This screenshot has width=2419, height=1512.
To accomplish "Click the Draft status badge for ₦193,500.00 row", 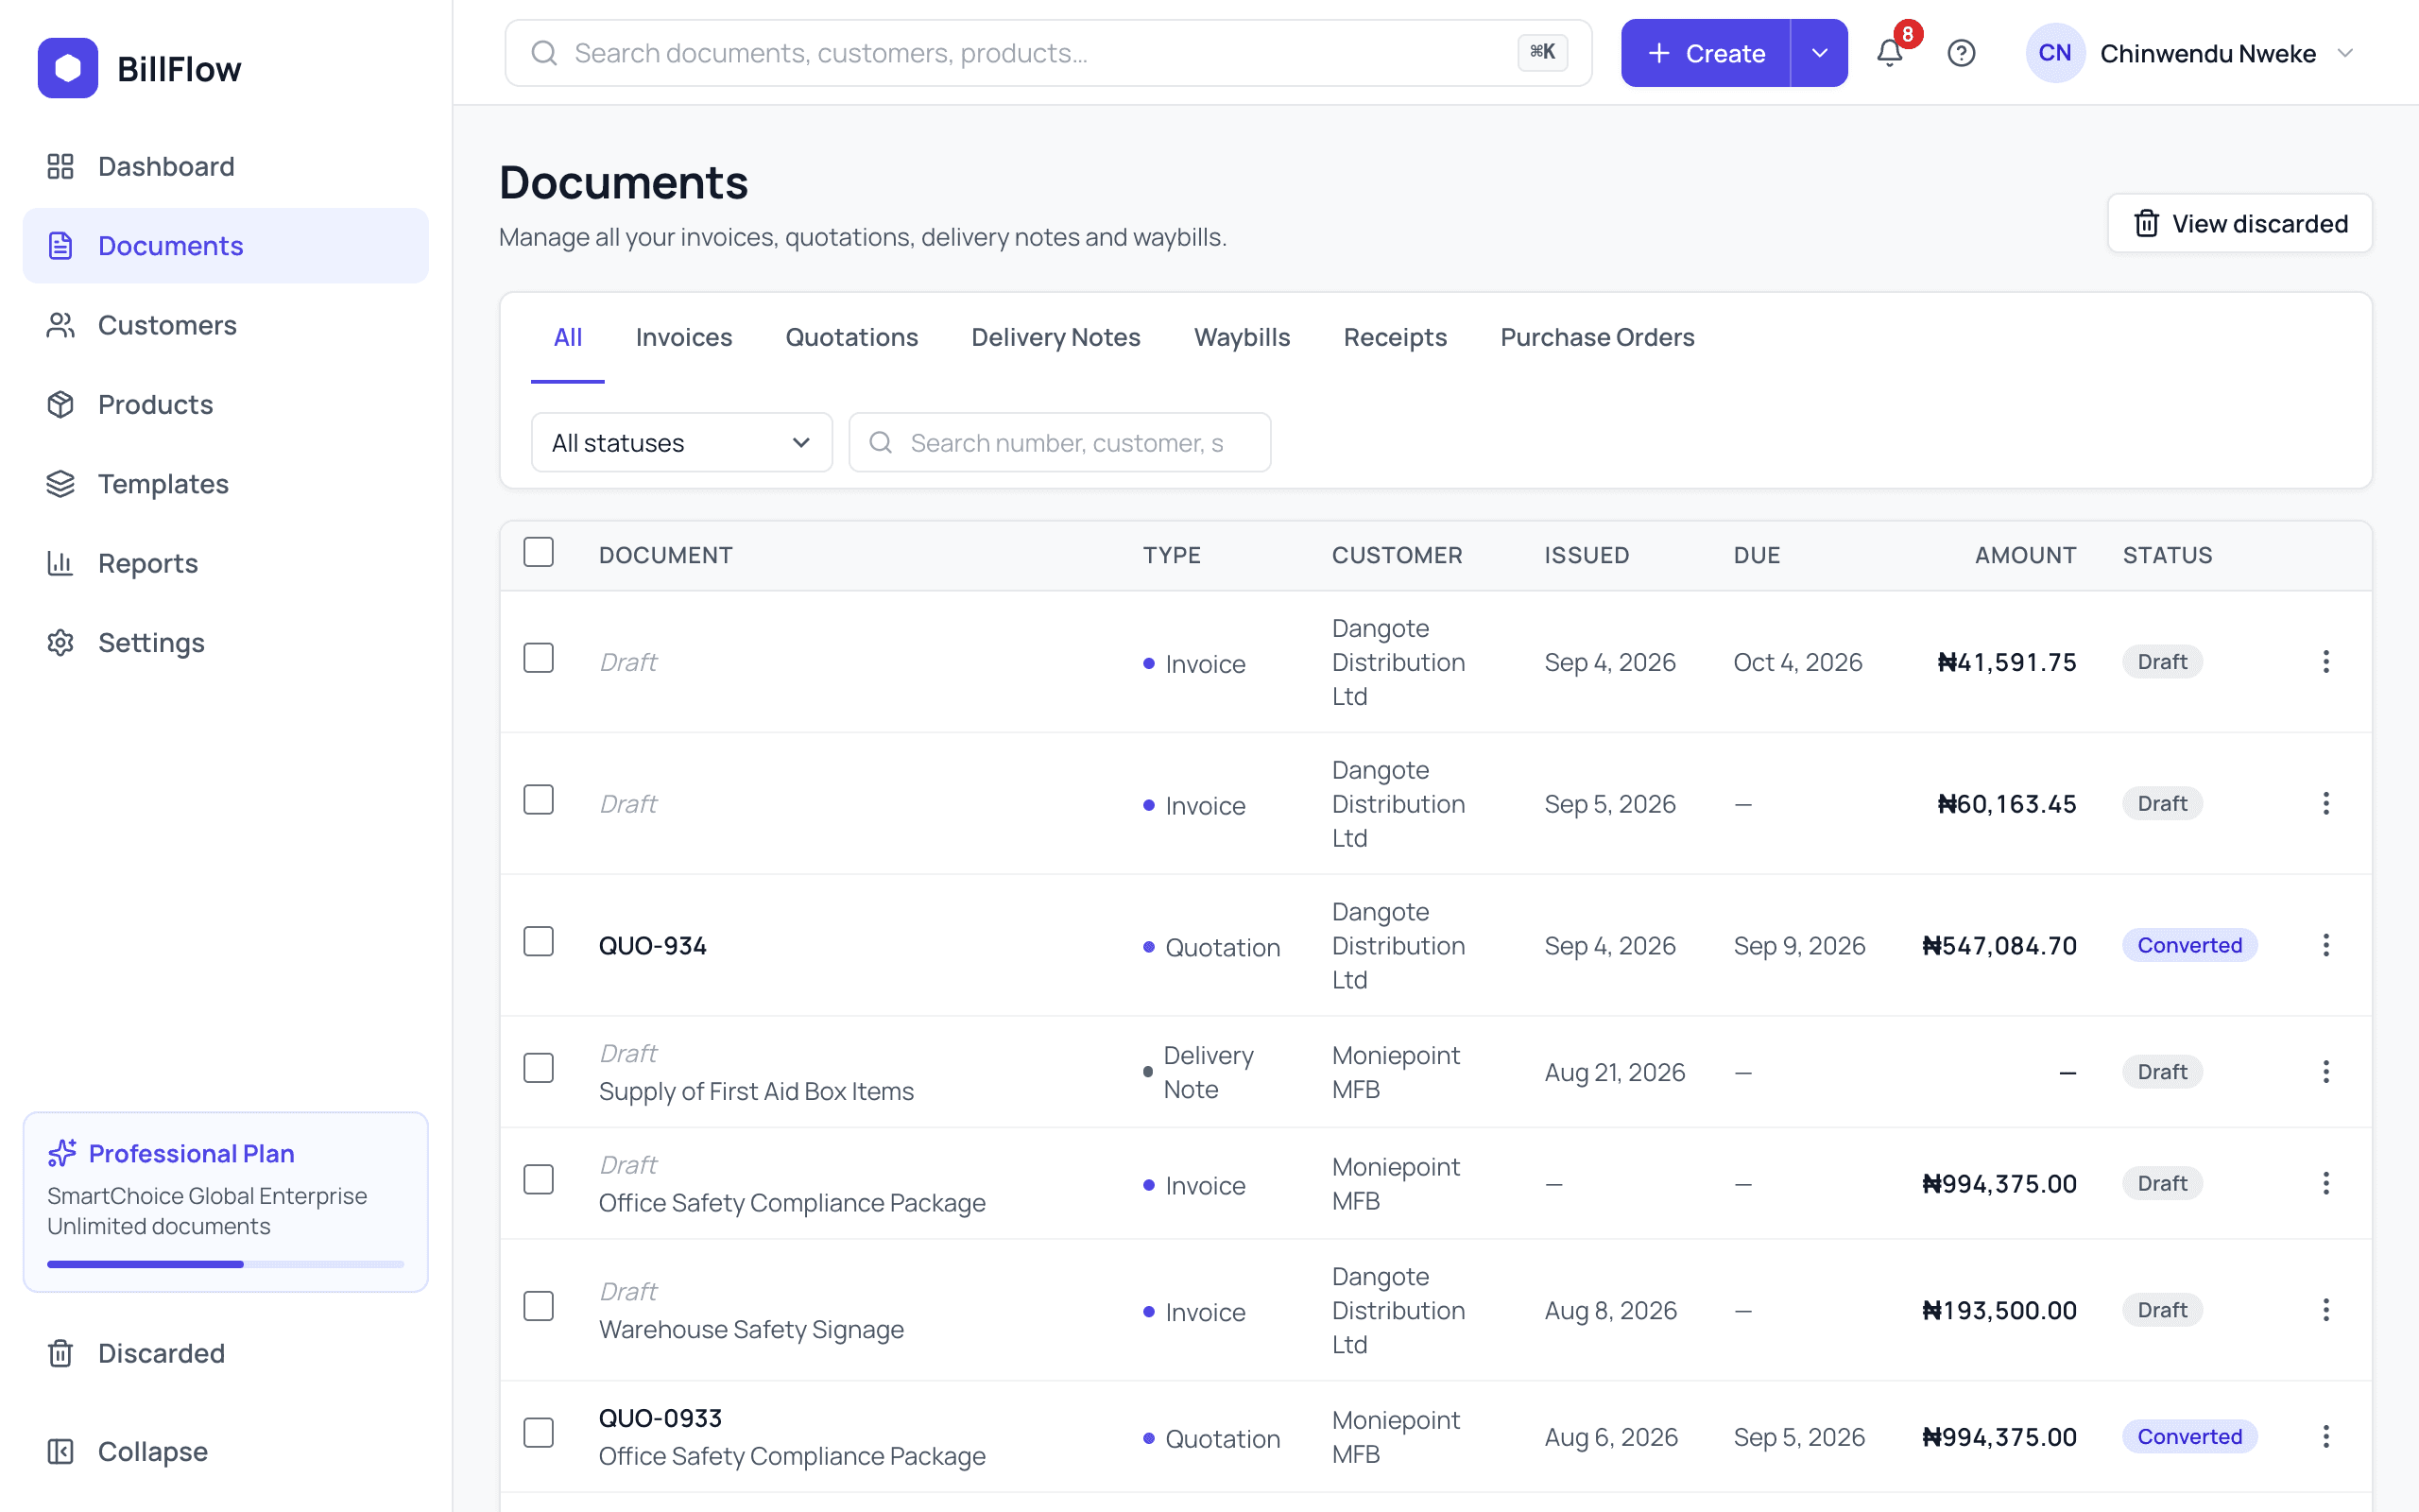I will point(2162,1310).
